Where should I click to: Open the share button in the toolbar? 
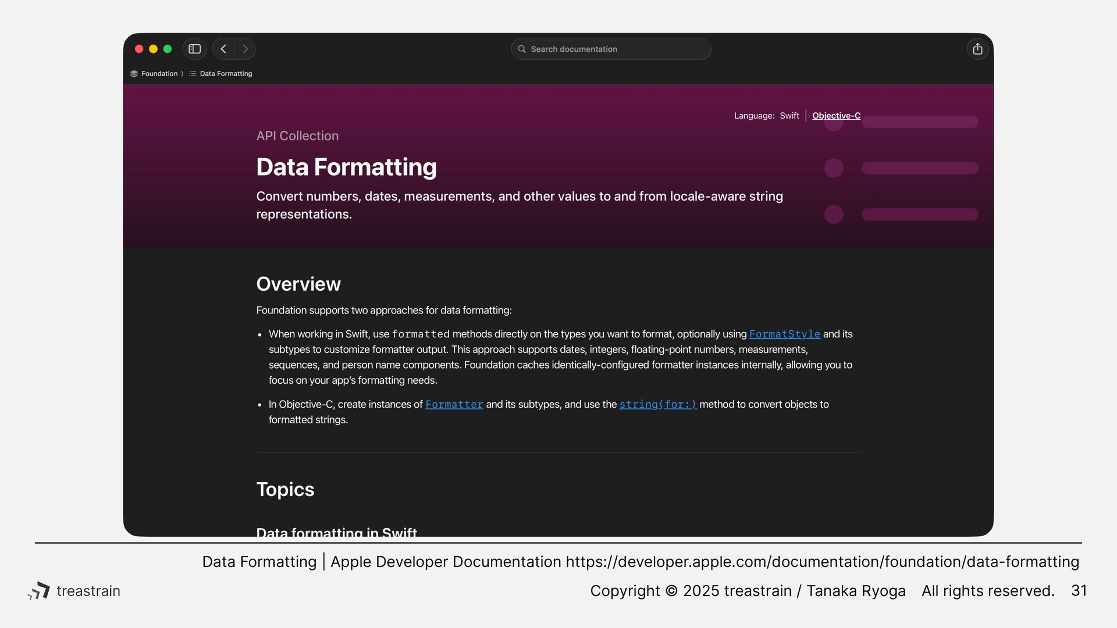977,49
